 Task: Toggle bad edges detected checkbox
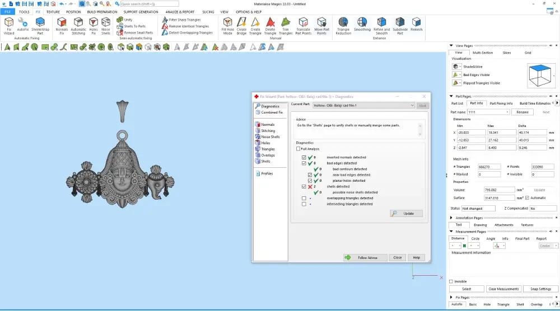coord(304,163)
